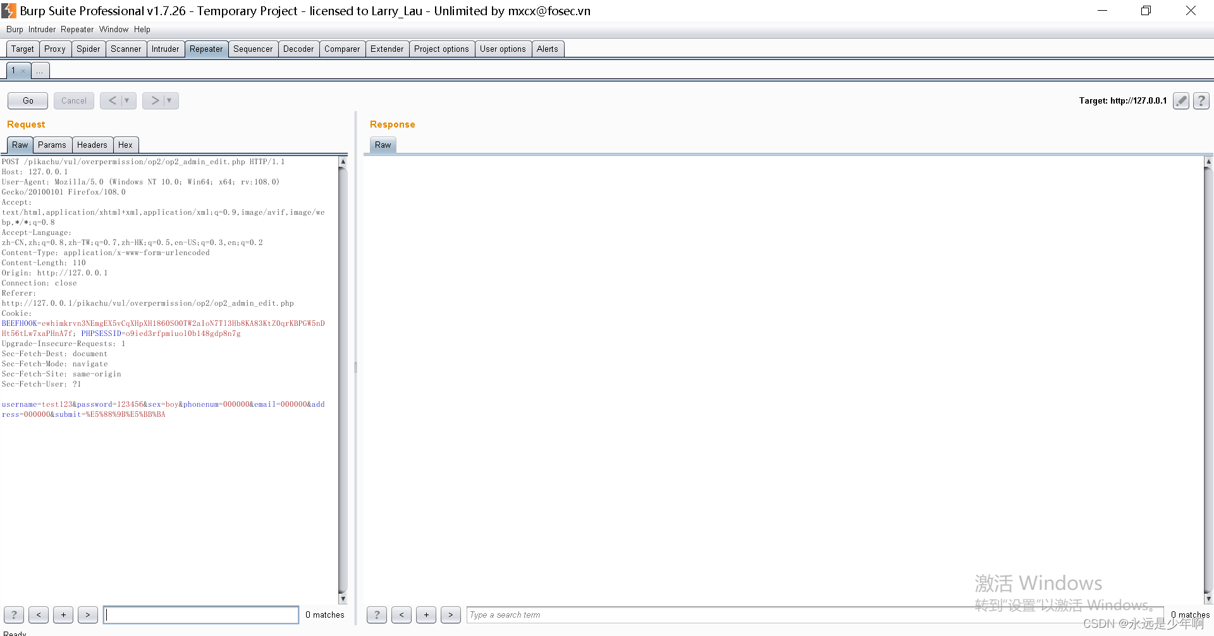Image resolution: width=1214 pixels, height=636 pixels.
Task: Click the Target: http://127.0.0.1 label
Action: 1122,100
